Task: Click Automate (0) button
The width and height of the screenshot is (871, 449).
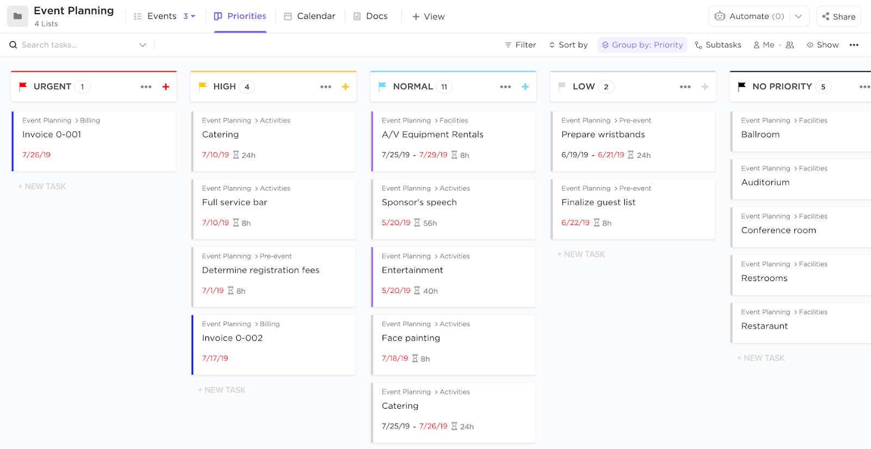Action: 750,16
